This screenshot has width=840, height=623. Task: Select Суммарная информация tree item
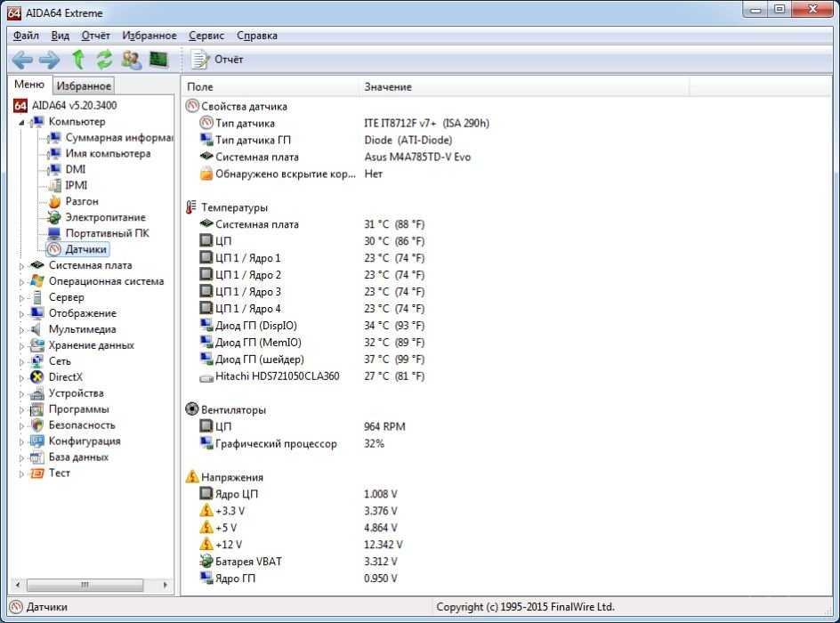[x=119, y=138]
